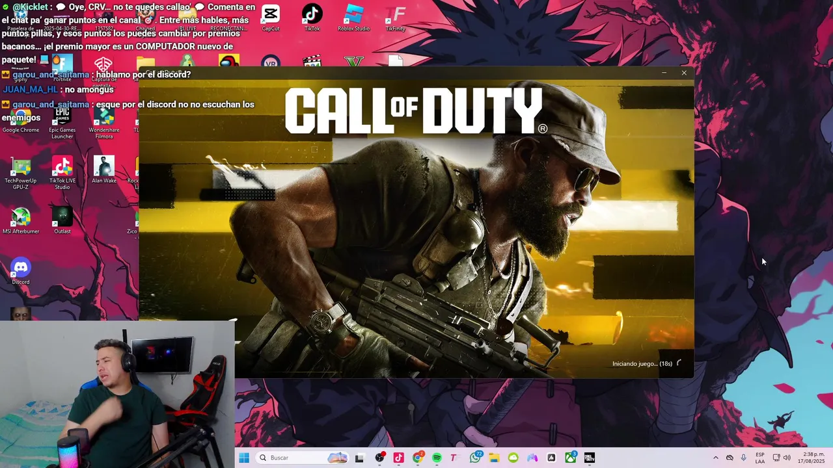Launch the Roblox Studio desktop shortcut
833x468 pixels.
353,18
